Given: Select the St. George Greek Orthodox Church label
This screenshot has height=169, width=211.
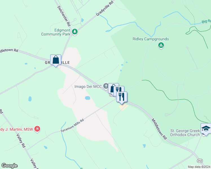Looking at the screenshot, I should click(x=185, y=133).
